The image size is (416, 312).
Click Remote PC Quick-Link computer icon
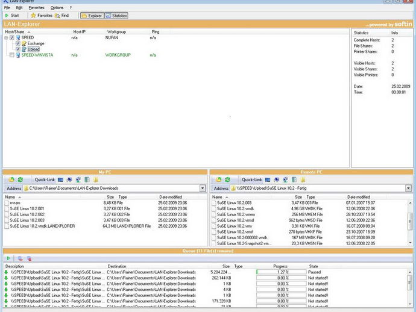tap(276, 179)
